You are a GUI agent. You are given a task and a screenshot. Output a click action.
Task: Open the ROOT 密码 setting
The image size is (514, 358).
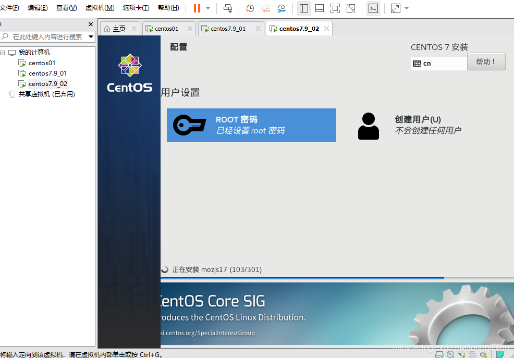[251, 125]
